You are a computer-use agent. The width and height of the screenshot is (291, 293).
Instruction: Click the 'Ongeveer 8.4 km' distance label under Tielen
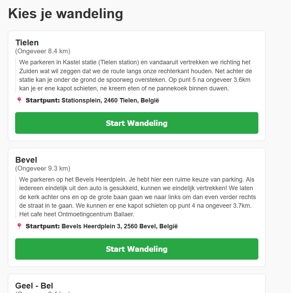[x=42, y=51]
